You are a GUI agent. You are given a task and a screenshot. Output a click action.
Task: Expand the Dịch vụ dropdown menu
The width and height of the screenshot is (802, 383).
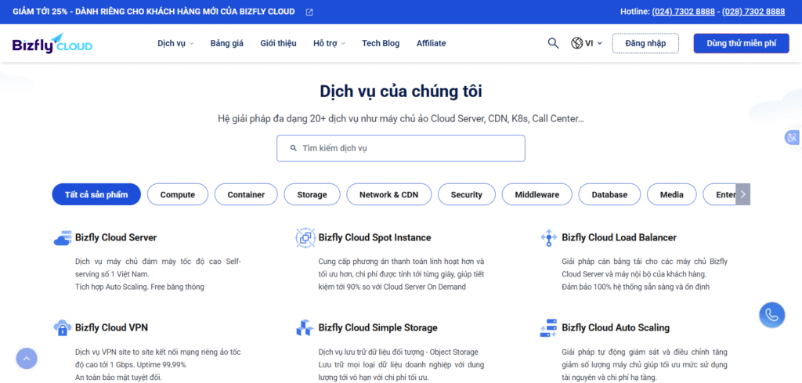click(175, 43)
